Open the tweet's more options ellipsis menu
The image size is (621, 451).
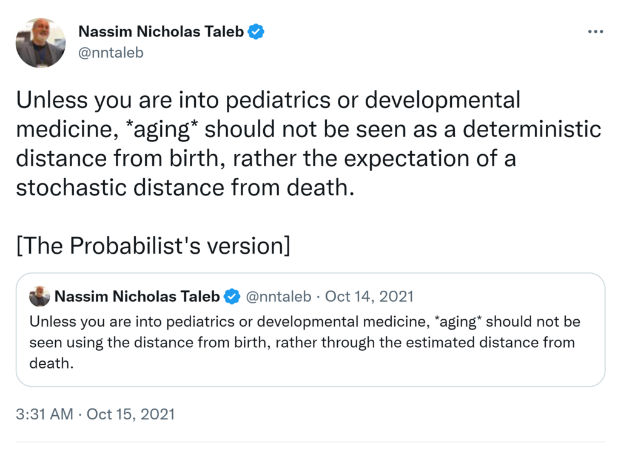tap(596, 32)
